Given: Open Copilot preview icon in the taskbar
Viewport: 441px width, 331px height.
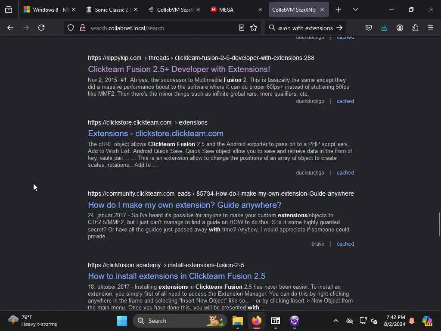Looking at the screenshot, I should click(427, 321).
